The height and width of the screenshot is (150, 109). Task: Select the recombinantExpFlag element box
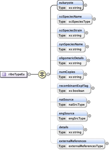click(x=74, y=88)
